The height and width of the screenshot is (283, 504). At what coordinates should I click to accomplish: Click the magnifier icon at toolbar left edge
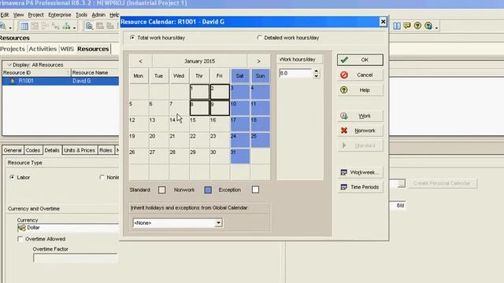3,26
